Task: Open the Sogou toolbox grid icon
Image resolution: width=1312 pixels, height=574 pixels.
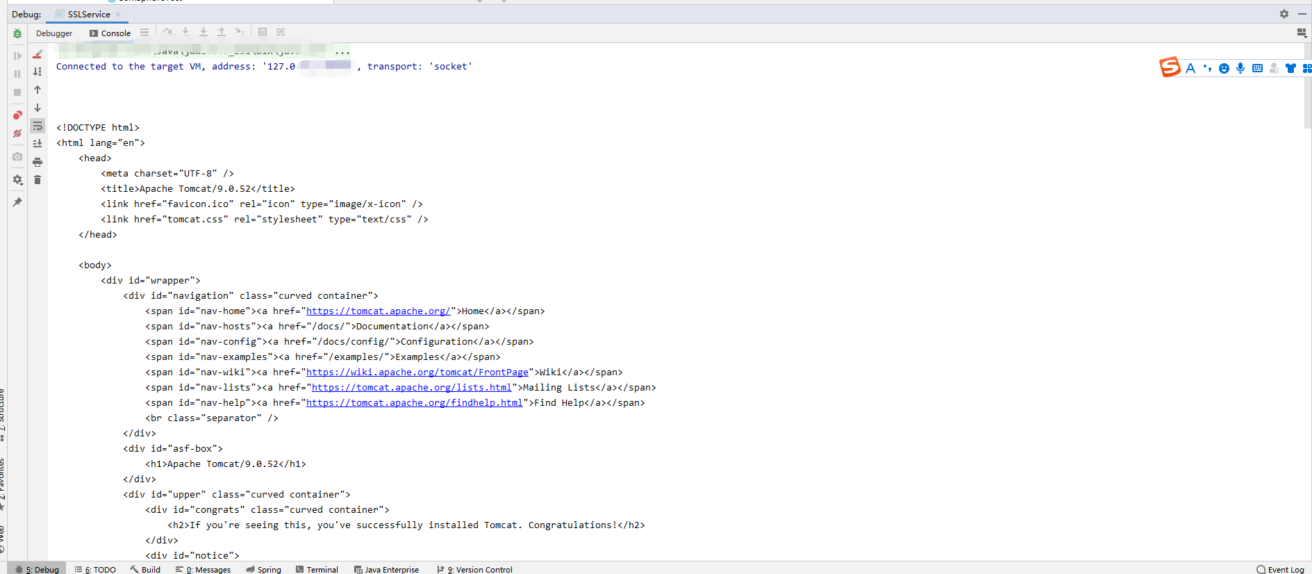Action: [1307, 68]
